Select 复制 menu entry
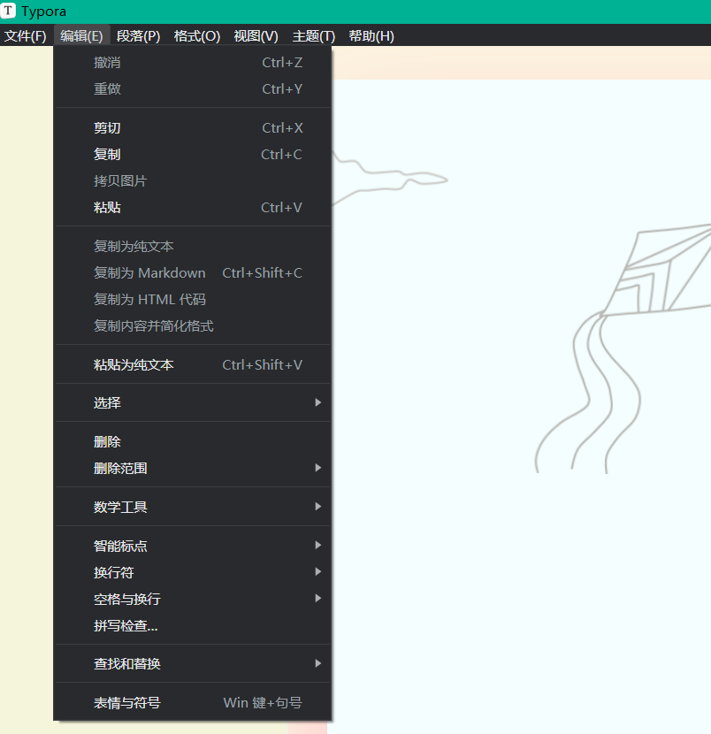The width and height of the screenshot is (711, 734). [x=193, y=155]
